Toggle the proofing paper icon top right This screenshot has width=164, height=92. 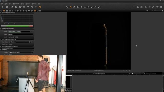(141, 7)
